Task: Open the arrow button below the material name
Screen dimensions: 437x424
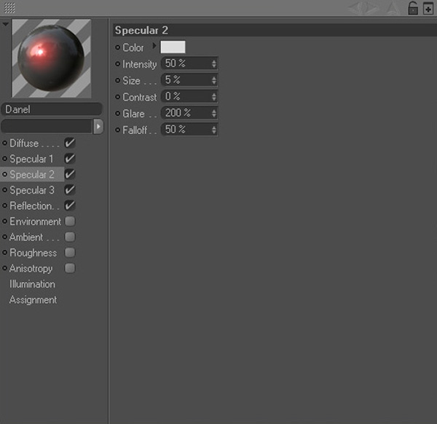Action: [98, 127]
